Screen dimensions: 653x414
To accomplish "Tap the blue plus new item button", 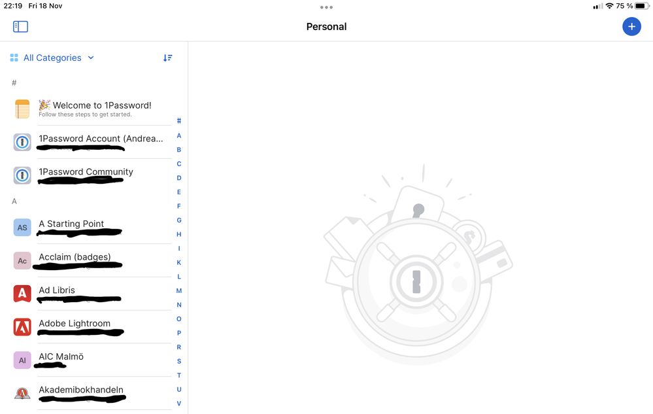I will coord(631,27).
